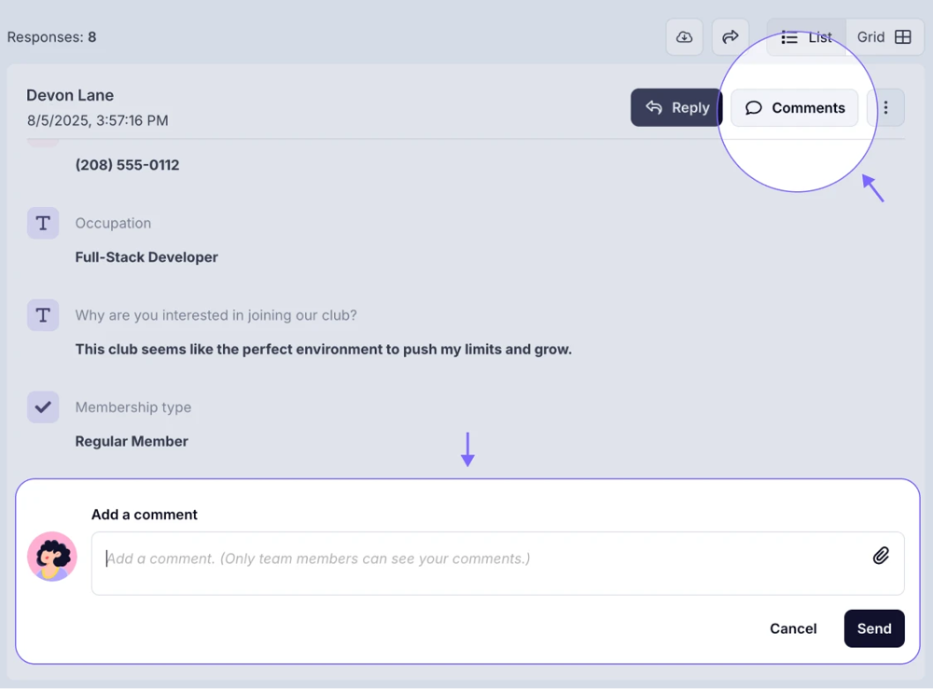Image resolution: width=933 pixels, height=689 pixels.
Task: Click the reply arrow icon in Reply button
Action: [x=654, y=107]
